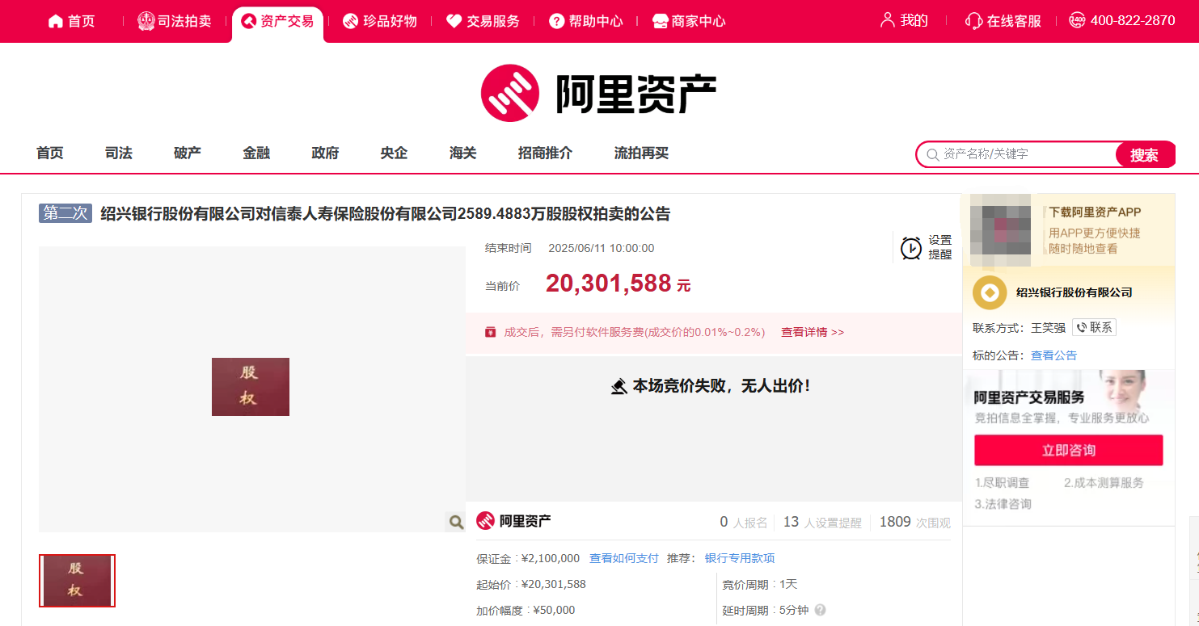Open the 招商推介 section
Screen dimensions: 1199x626
(x=545, y=153)
